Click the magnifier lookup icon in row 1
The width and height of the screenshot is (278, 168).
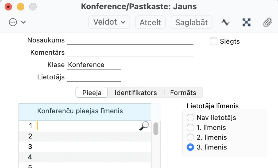point(144,125)
